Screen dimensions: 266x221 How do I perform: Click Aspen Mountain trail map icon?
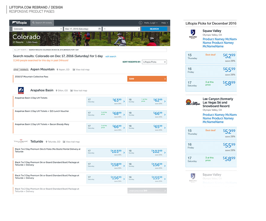coord(74,70)
